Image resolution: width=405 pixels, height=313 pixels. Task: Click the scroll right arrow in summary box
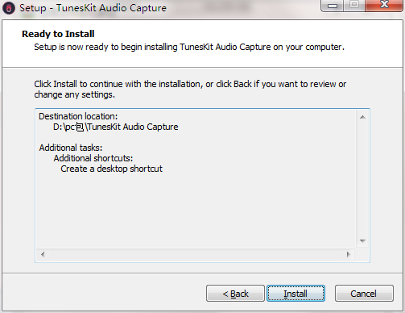tap(349, 254)
